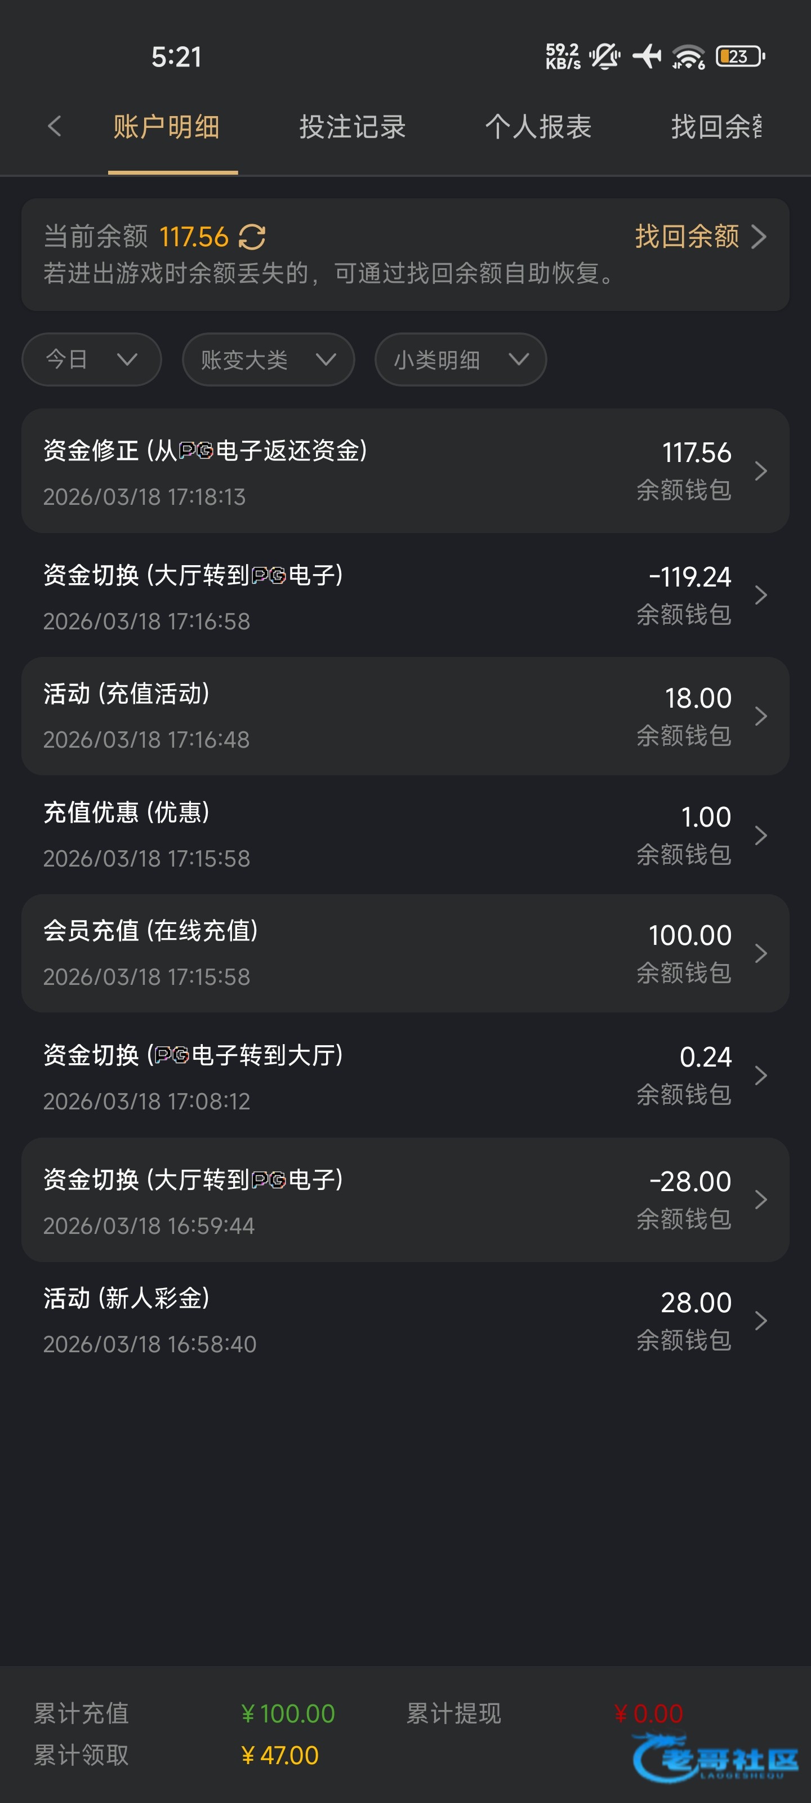The image size is (811, 1803).
Task: Open the 充值优惠 1.00 transaction row
Action: [405, 834]
